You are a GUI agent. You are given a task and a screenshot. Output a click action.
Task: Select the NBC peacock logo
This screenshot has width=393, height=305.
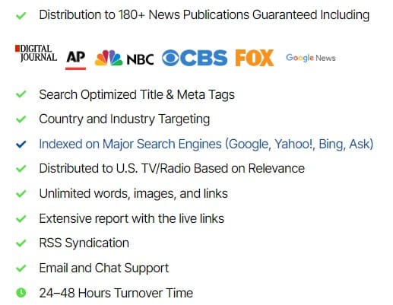coord(124,59)
